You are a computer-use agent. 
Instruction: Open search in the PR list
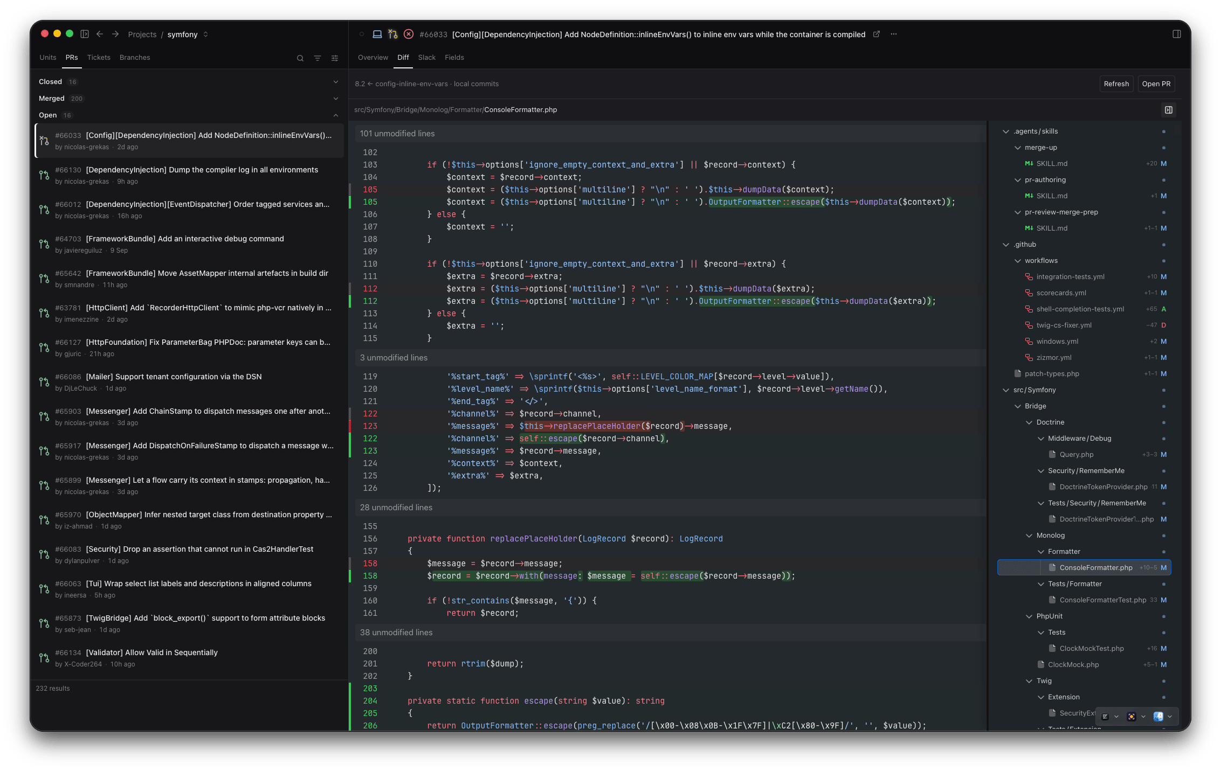pyautogui.click(x=300, y=58)
